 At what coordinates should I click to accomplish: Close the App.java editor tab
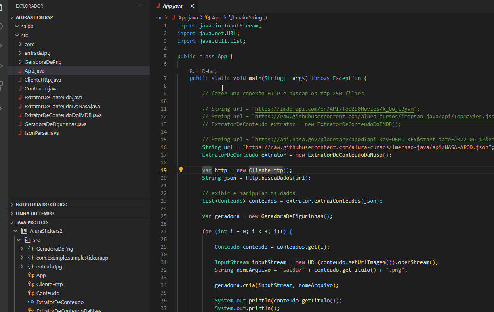[x=192, y=6]
